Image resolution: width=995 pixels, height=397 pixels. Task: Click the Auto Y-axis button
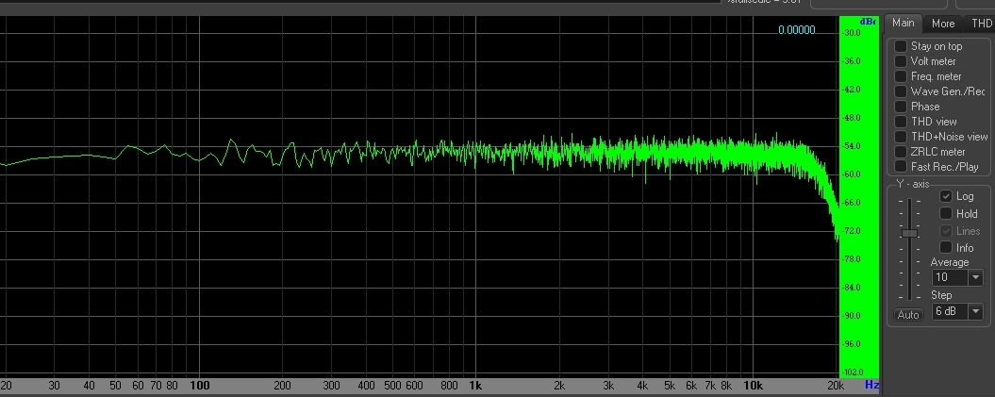point(908,315)
